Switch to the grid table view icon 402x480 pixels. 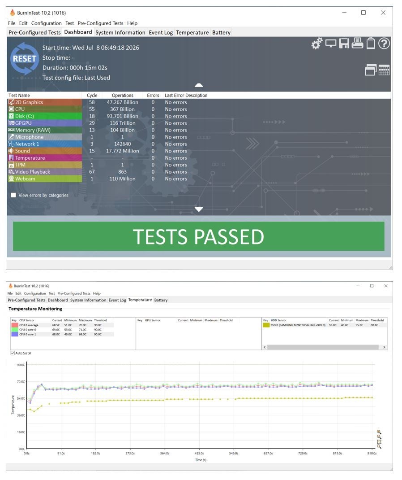pos(384,70)
